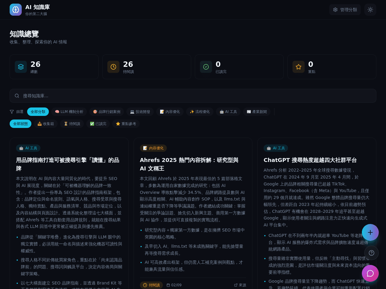
Task: Filter by 技術開發 category
Action: point(140,112)
